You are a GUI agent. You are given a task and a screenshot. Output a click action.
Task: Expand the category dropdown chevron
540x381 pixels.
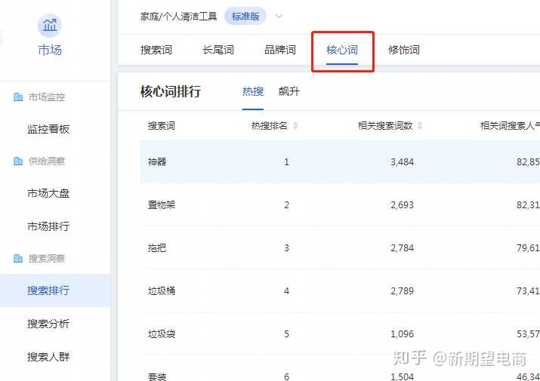point(279,16)
